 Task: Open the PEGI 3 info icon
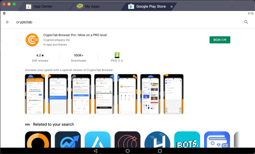click(x=122, y=61)
